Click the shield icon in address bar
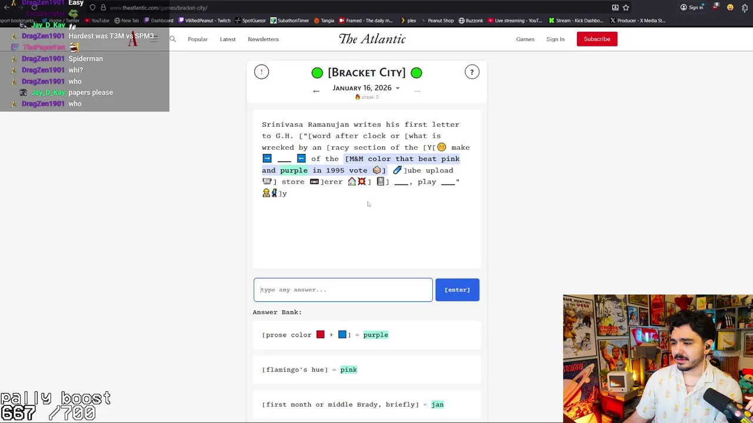 click(x=92, y=8)
